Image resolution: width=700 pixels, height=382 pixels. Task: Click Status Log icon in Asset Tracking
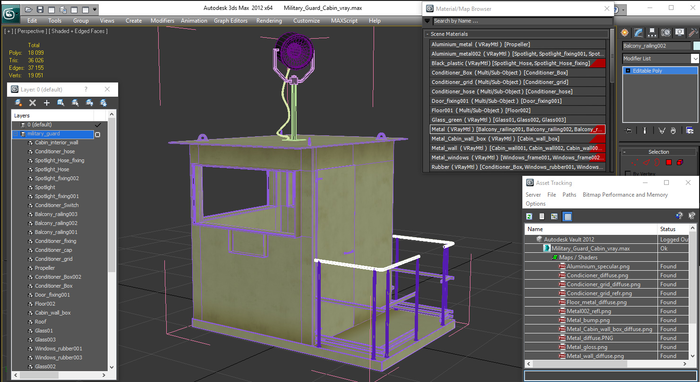coord(542,216)
